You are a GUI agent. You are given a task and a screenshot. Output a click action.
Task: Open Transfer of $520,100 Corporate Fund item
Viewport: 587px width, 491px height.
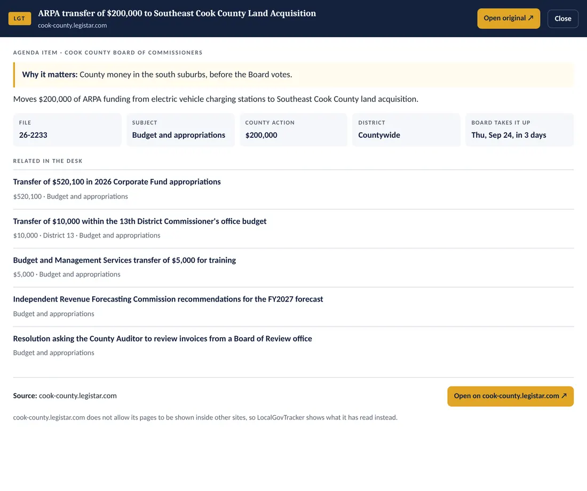tap(117, 181)
